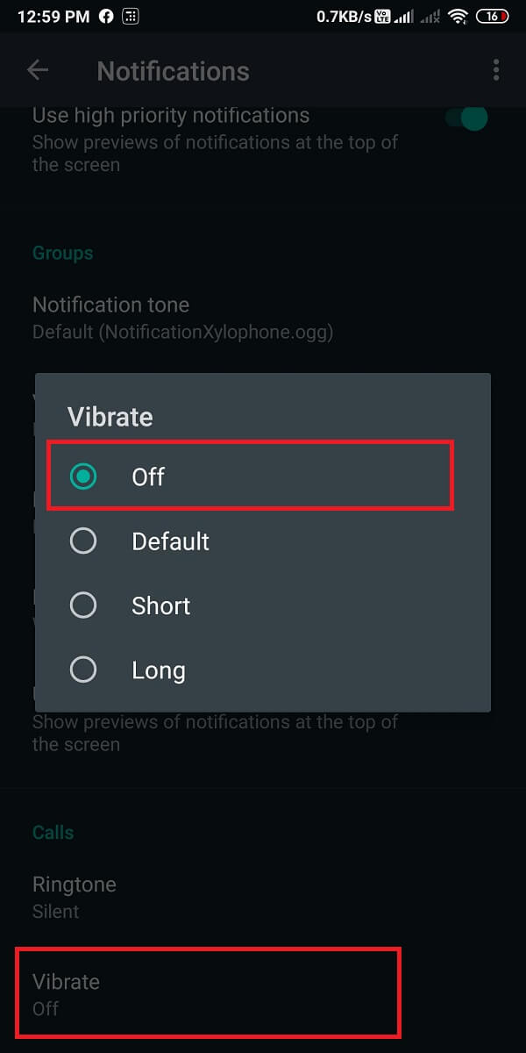Tap the mobile signal strength icon

(x=405, y=16)
